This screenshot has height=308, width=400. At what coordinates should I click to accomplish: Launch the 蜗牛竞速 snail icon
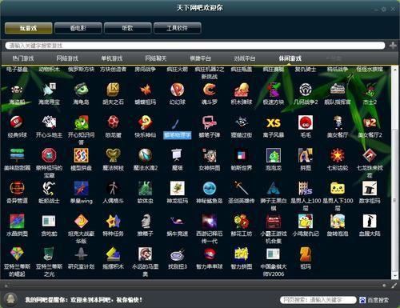(178, 221)
